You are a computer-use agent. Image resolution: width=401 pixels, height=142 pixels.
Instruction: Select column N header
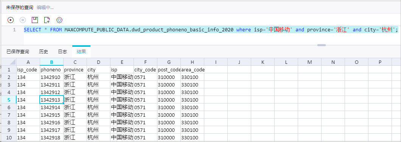(333, 62)
